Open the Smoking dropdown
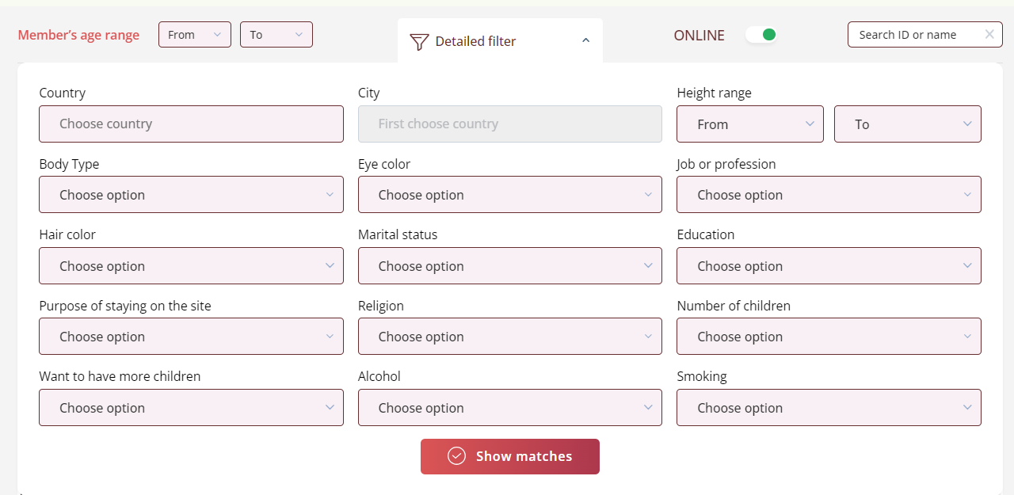Screen dimensions: 1014x495 tap(829, 408)
